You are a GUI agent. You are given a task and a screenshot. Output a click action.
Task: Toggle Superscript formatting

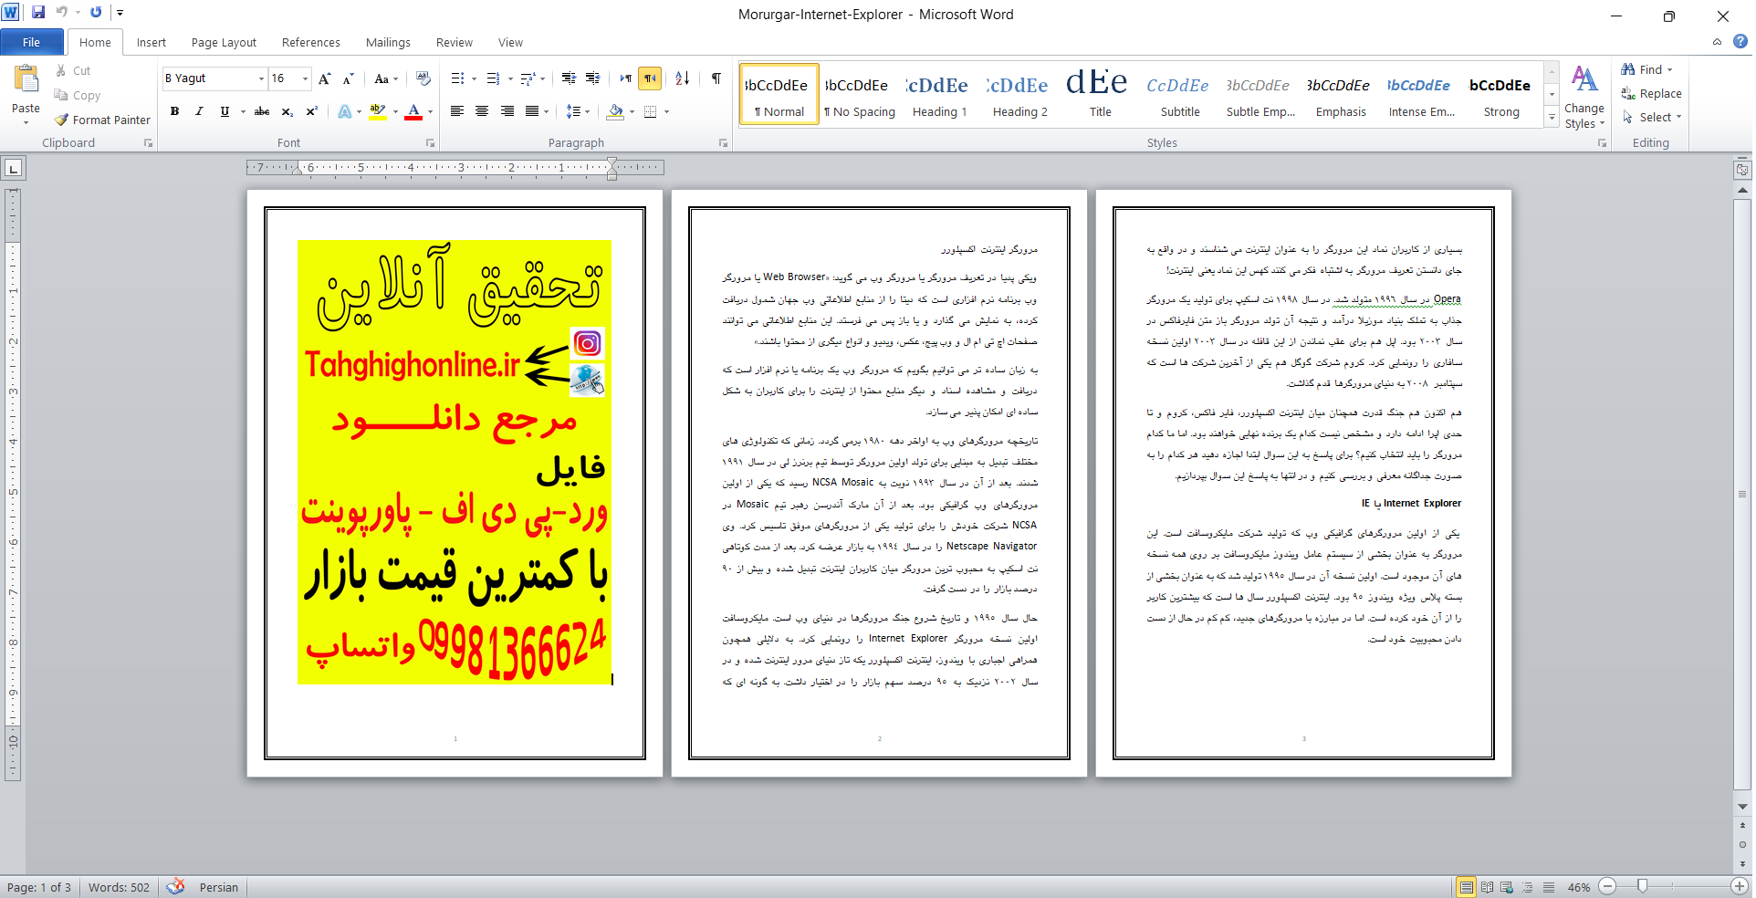coord(311,111)
